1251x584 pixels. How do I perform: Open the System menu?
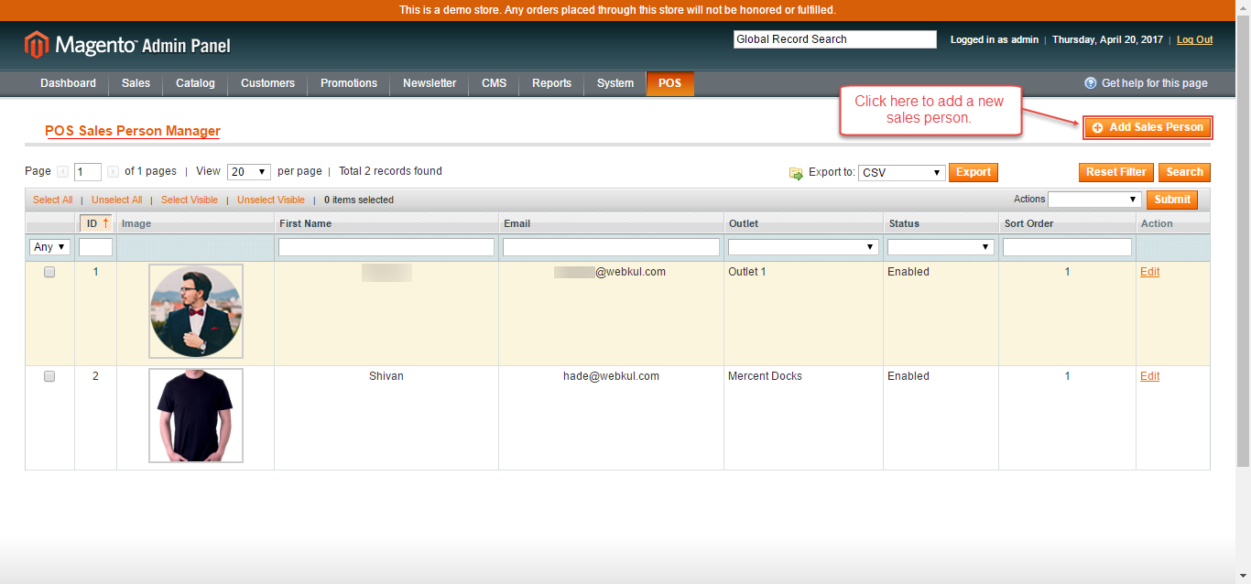[x=615, y=83]
